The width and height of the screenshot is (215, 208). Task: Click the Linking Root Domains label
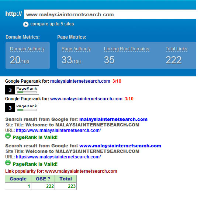[126, 49]
